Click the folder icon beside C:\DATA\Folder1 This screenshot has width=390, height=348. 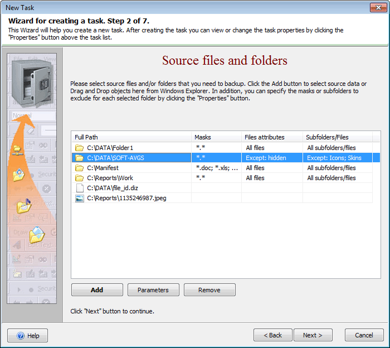79,148
